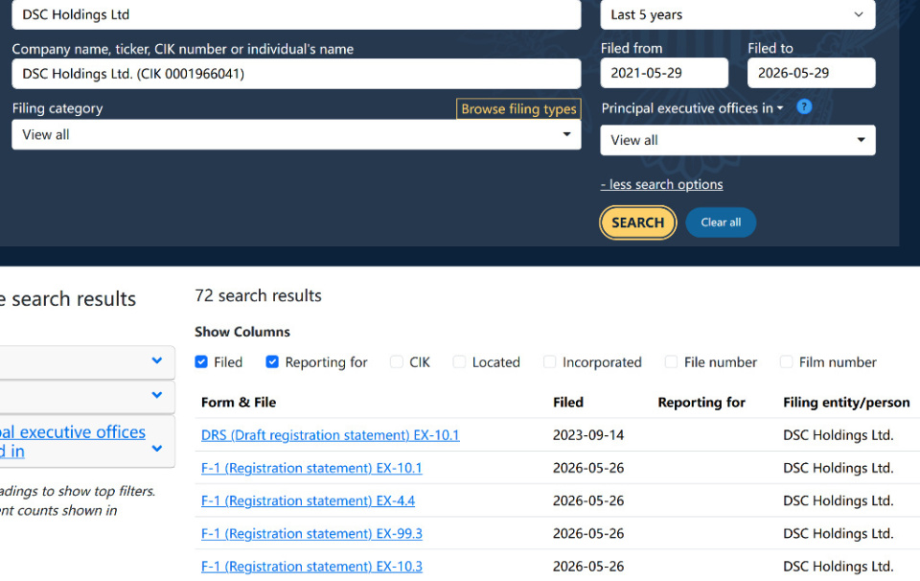The width and height of the screenshot is (920, 581).
Task: Click the Filed from date field
Action: tap(664, 73)
